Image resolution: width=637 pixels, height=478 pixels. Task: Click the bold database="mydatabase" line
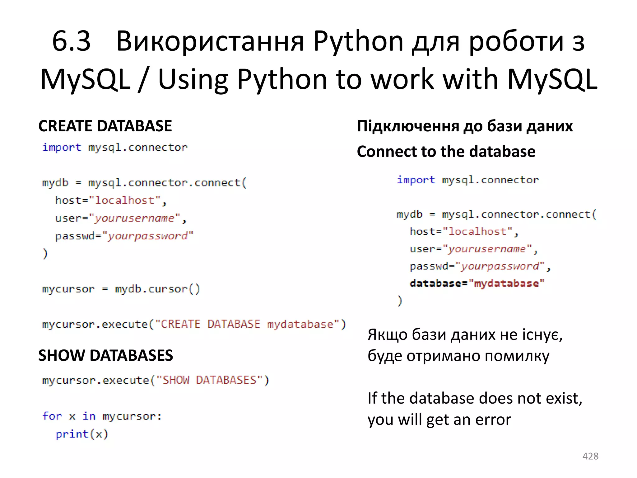pyautogui.click(x=477, y=284)
